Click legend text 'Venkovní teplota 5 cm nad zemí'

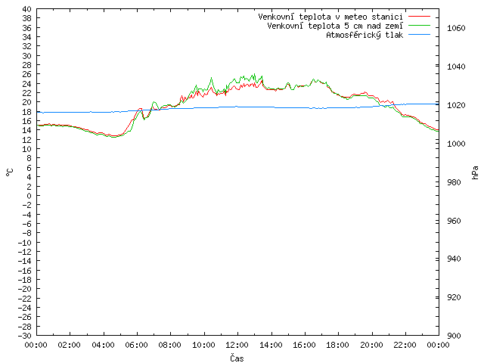335,26
